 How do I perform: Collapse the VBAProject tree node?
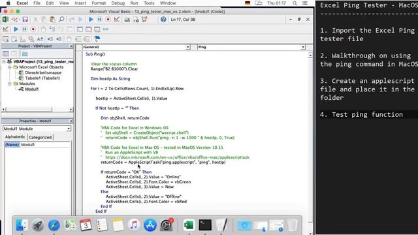pyautogui.click(x=4, y=61)
